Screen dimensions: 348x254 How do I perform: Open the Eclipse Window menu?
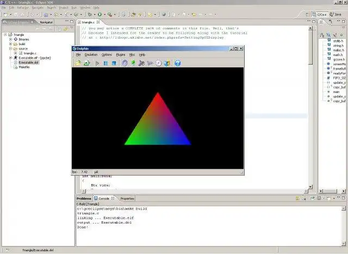coord(85,8)
